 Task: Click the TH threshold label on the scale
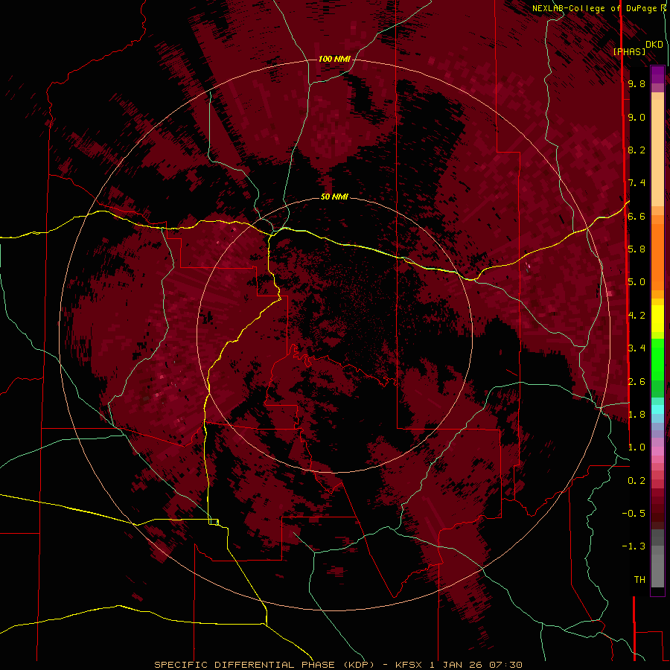click(639, 579)
